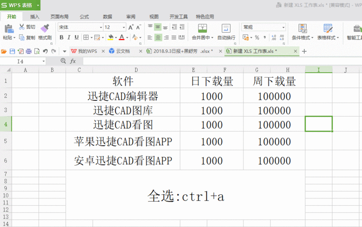Click the Copy (复制) icon
The width and height of the screenshot is (362, 227).
point(22,37)
